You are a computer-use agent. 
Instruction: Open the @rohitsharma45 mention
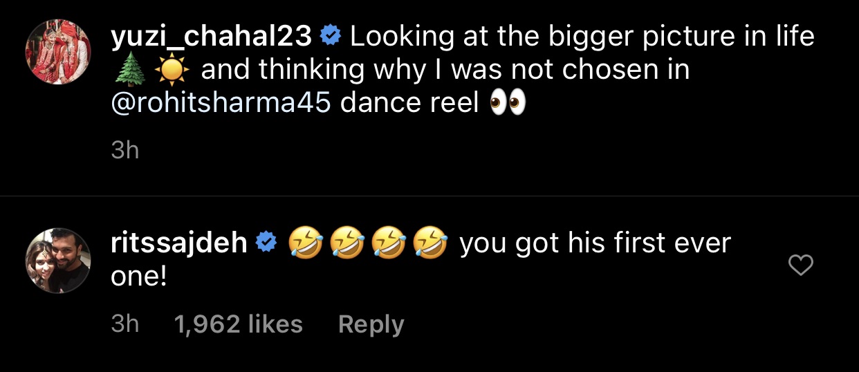[x=220, y=103]
